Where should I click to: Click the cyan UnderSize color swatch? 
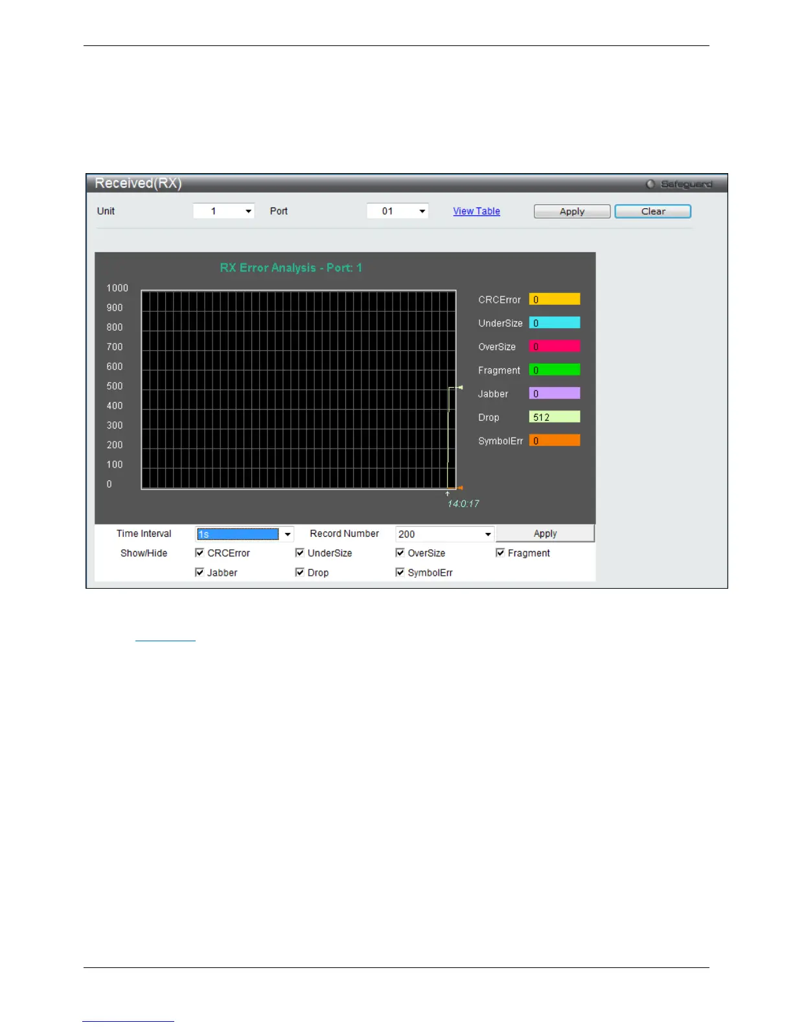tap(555, 323)
